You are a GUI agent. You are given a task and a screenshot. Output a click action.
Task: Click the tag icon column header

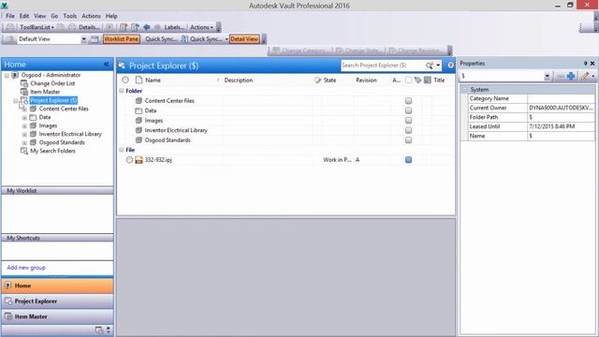tap(417, 80)
